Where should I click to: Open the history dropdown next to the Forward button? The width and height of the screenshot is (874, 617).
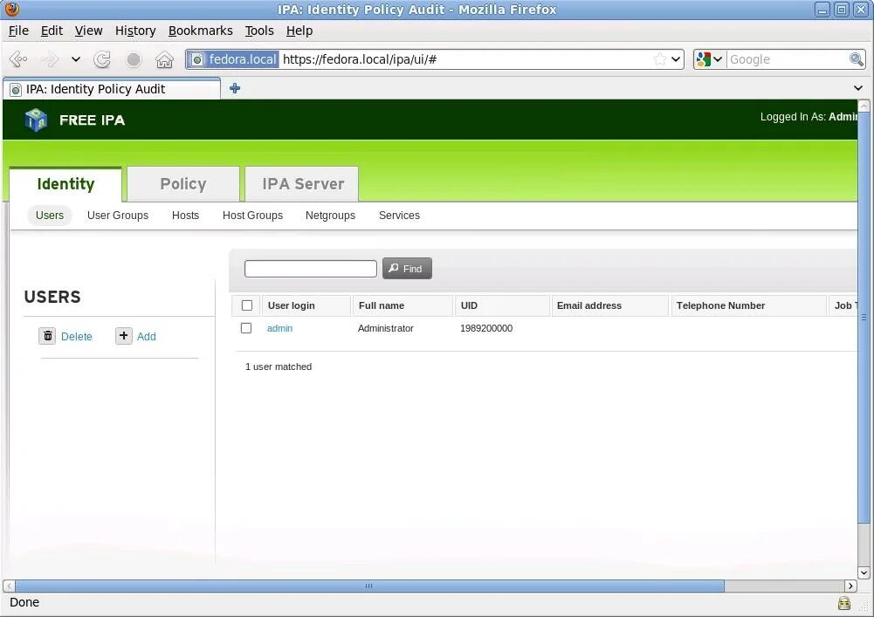(76, 59)
